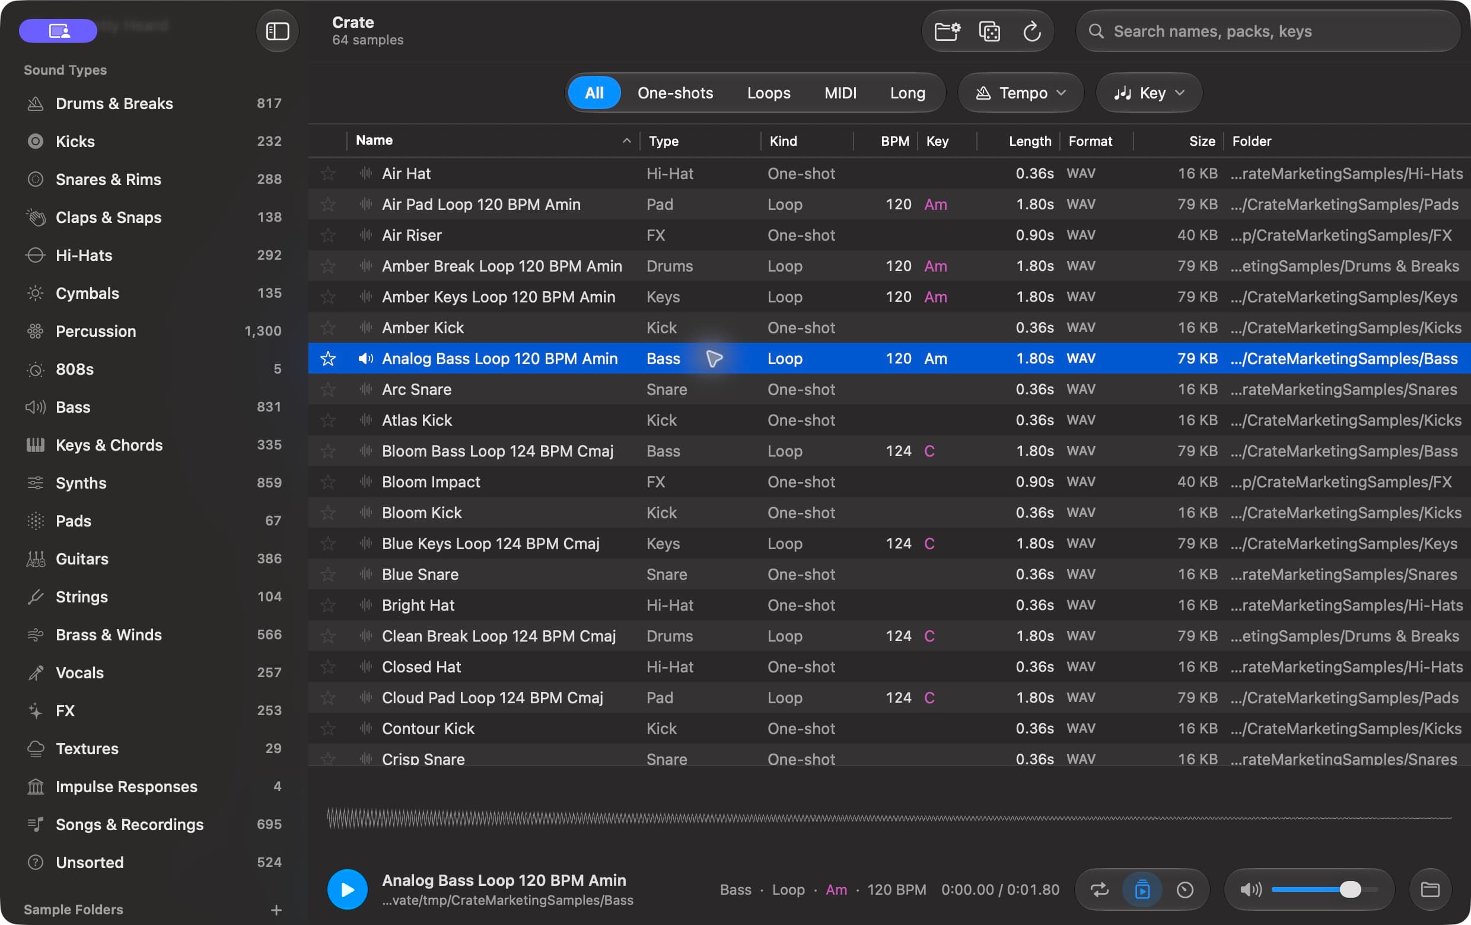Click the random dice sample icon
This screenshot has width=1471, height=925.
[989, 31]
